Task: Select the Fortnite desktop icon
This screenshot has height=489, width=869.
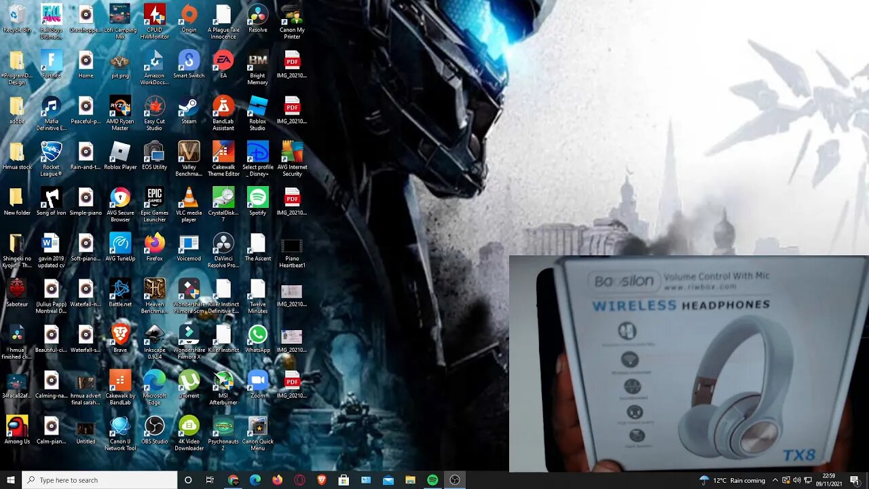Action: (51, 65)
